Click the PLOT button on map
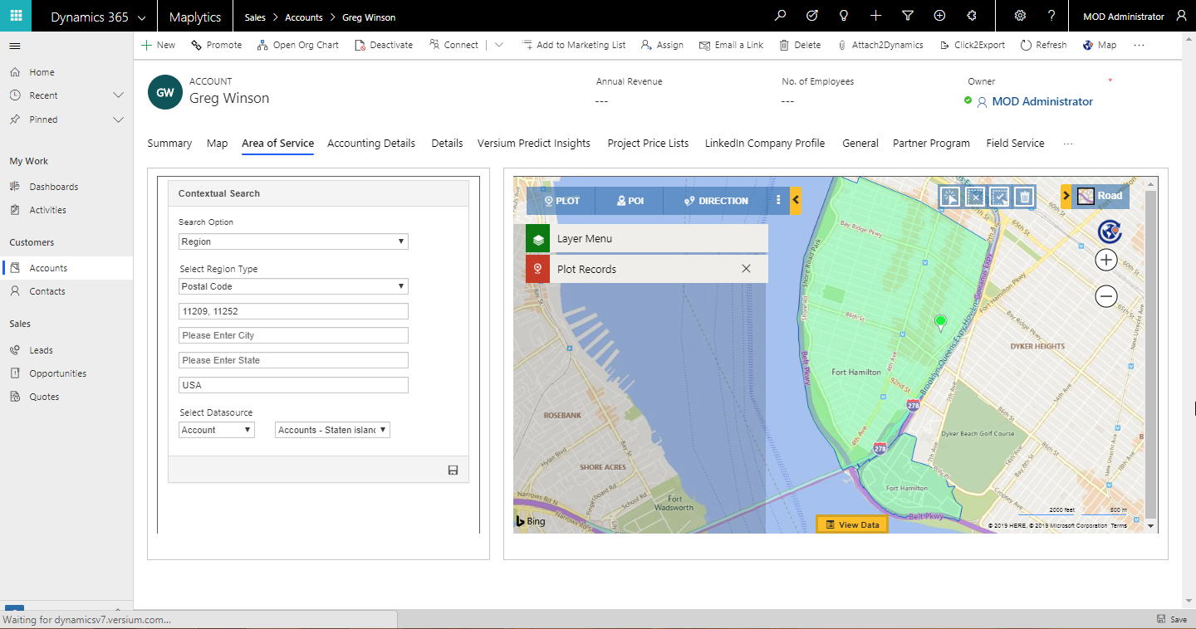This screenshot has height=629, width=1196. 561,201
